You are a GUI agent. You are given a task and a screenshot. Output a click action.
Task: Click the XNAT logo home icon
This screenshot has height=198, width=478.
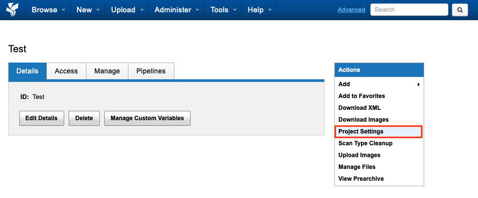coord(13,10)
